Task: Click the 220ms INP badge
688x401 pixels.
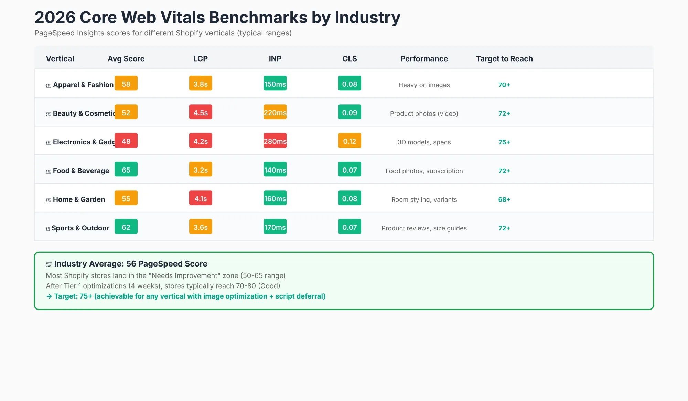Action: tap(275, 112)
